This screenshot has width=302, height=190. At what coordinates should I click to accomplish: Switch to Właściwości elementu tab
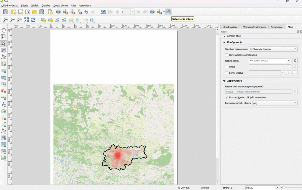255,27
